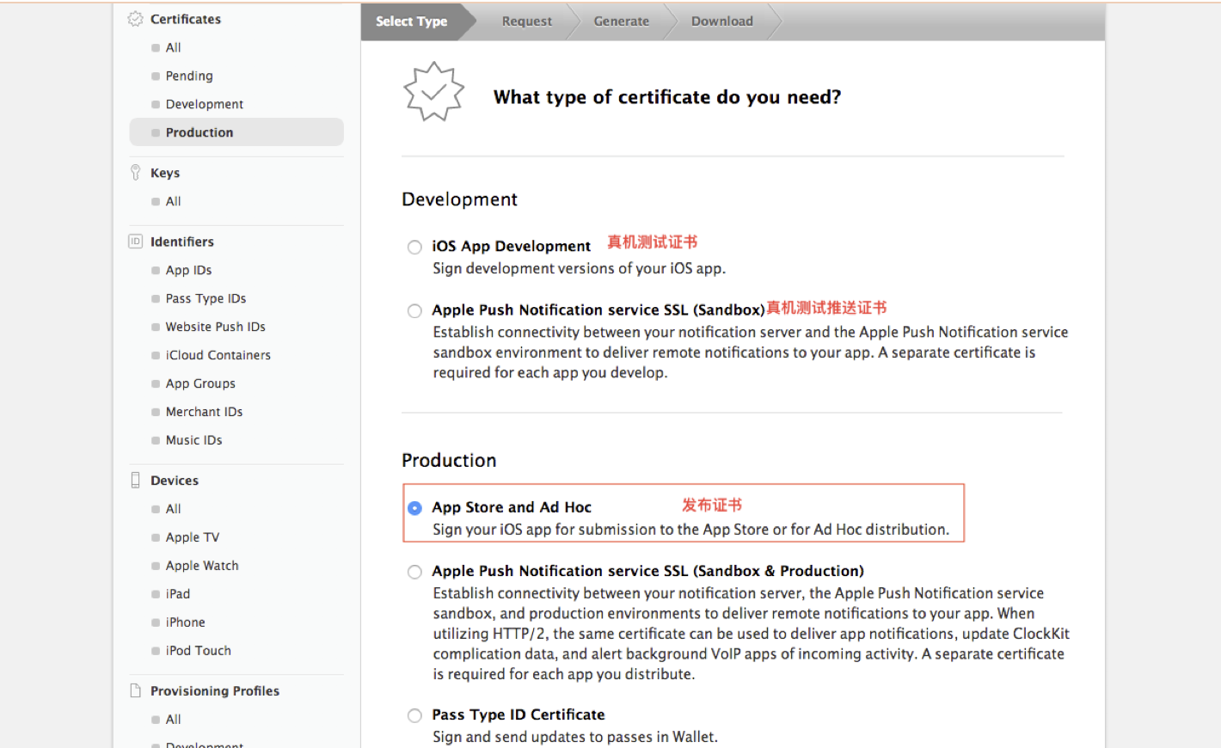The height and width of the screenshot is (748, 1221).
Task: Click the 'What type of certificate do you need?' heading
Action: click(x=667, y=97)
